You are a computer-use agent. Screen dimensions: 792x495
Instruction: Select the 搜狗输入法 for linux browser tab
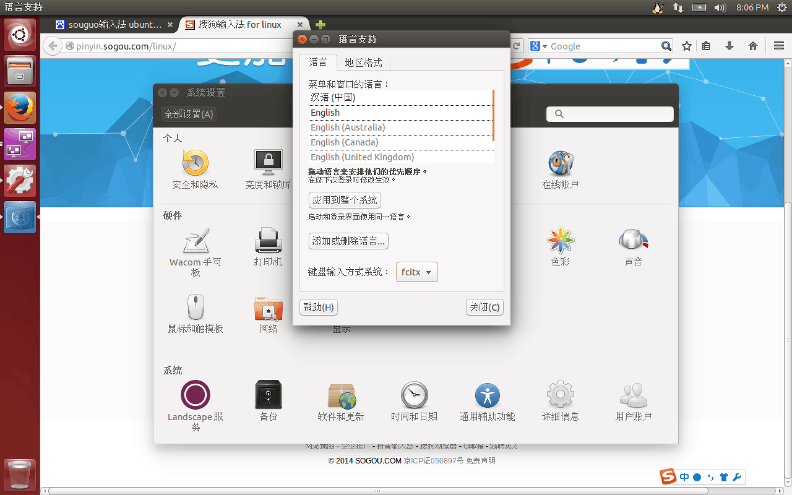[239, 25]
